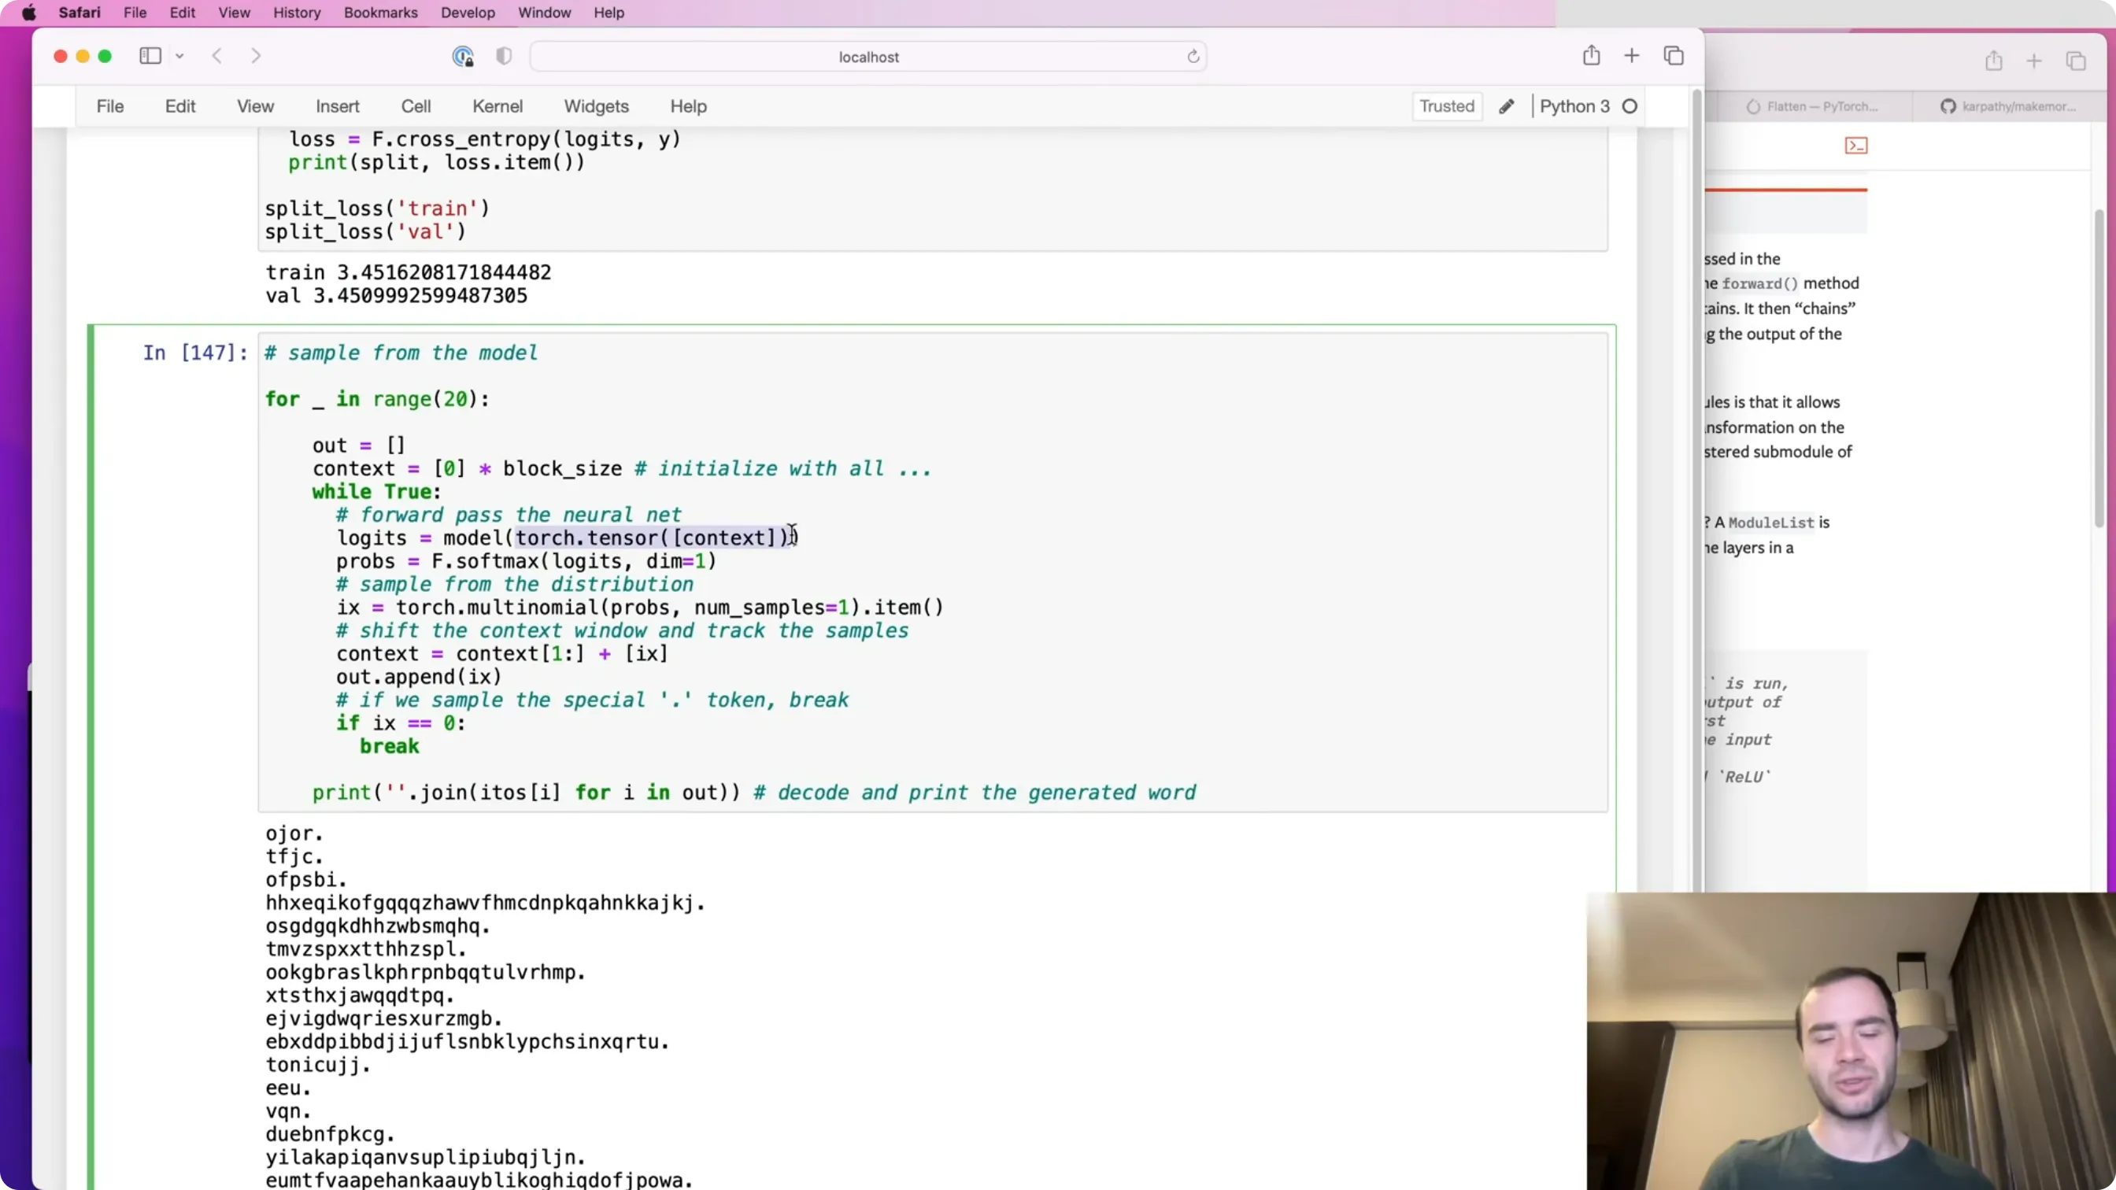Click the 'while True:' code line
The image size is (2116, 1190).
coord(376,491)
